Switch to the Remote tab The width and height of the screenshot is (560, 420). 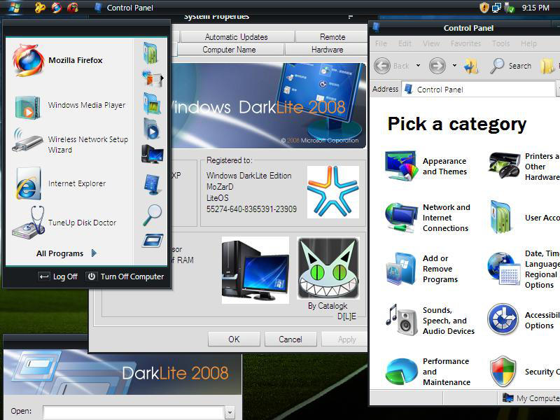tap(332, 37)
